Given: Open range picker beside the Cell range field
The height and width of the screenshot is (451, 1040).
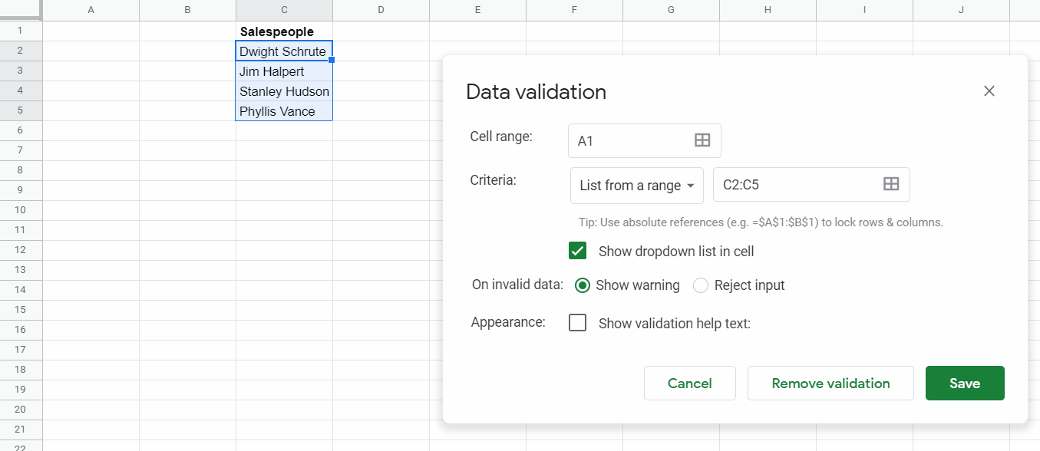Looking at the screenshot, I should click(x=702, y=140).
